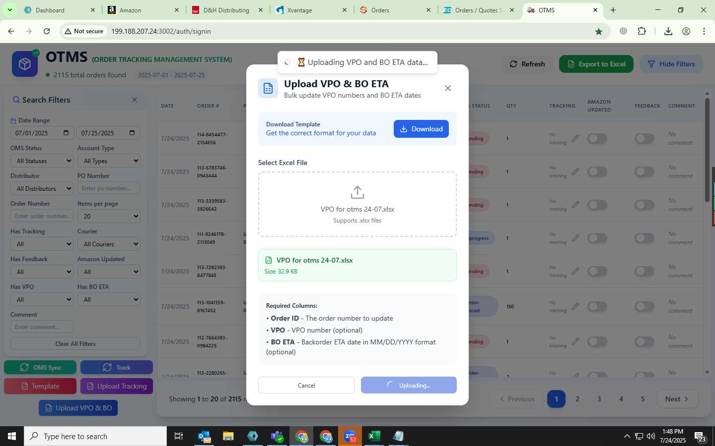Click Upload VPO & BO button
The image size is (715, 446).
[x=78, y=408]
